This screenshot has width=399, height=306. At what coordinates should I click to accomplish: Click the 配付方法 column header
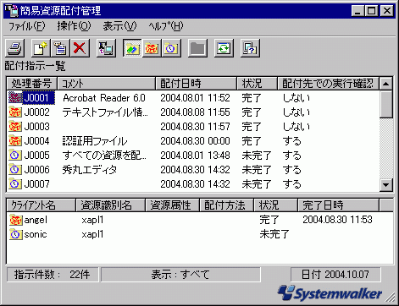coord(227,205)
